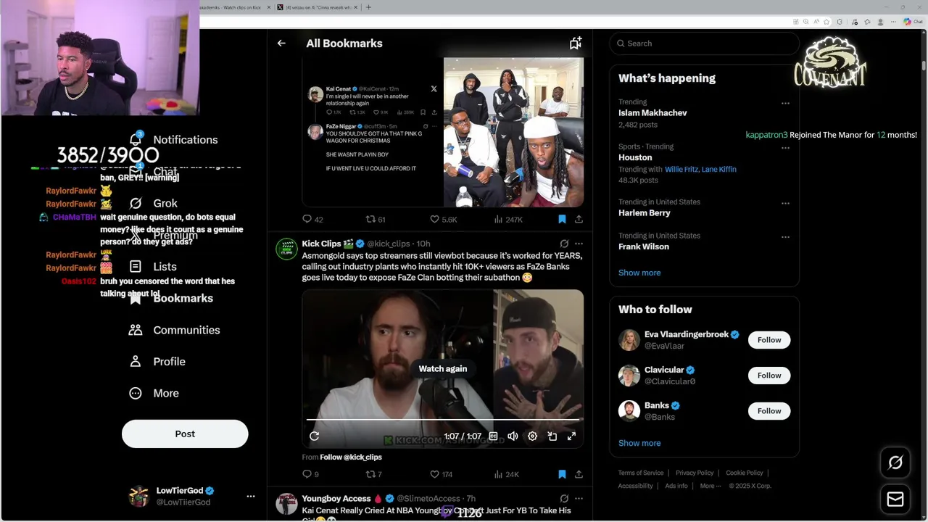Reply to the Kick Clips post (9)
Screen dimensions: 928x522
click(x=310, y=474)
